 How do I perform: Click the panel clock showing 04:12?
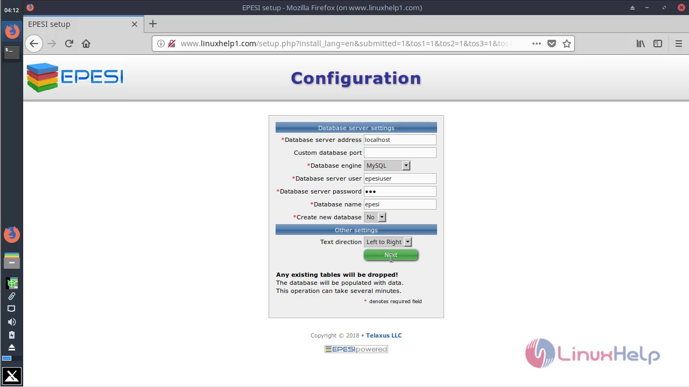pos(12,10)
